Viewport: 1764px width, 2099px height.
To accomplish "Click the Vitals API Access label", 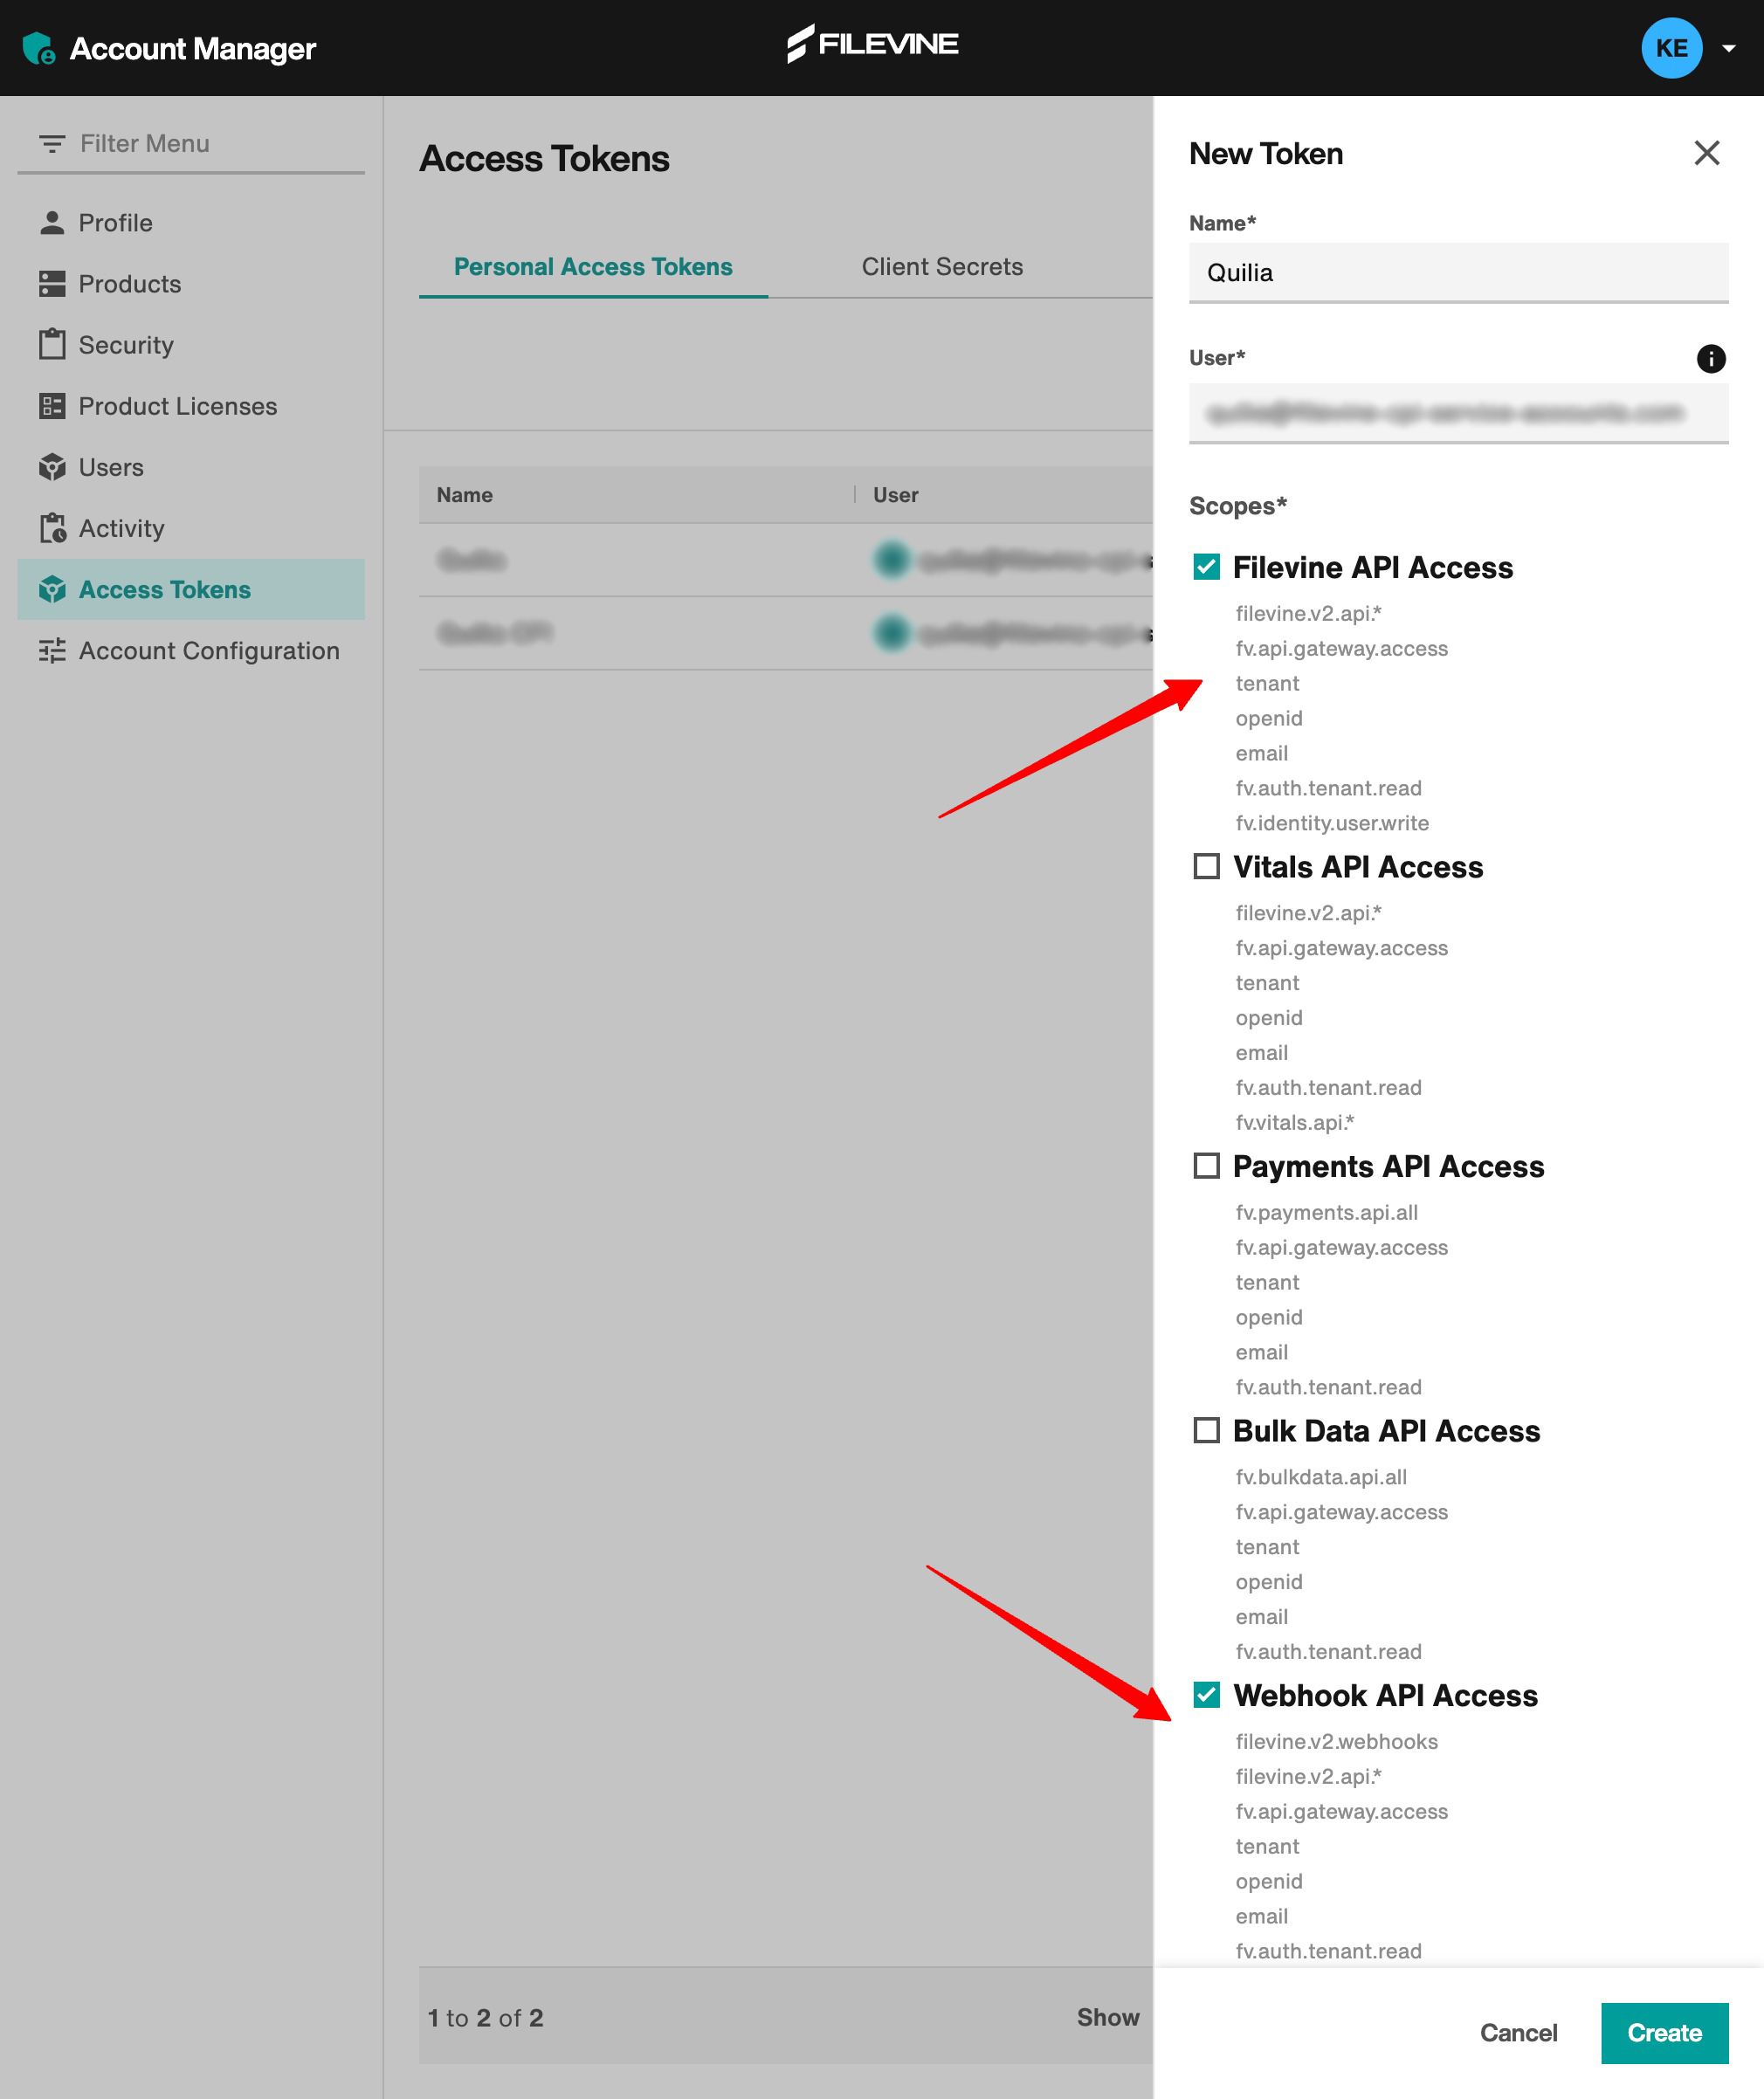I will tap(1358, 866).
